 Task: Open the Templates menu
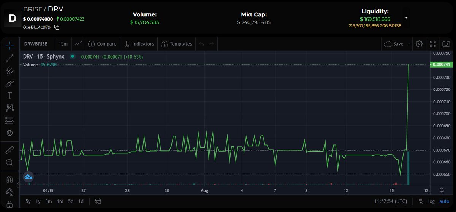(x=177, y=44)
